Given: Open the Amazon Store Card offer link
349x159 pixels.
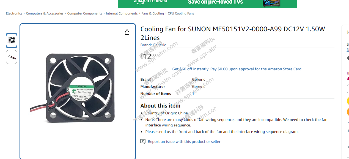Looking at the screenshot, I should tap(237, 69).
